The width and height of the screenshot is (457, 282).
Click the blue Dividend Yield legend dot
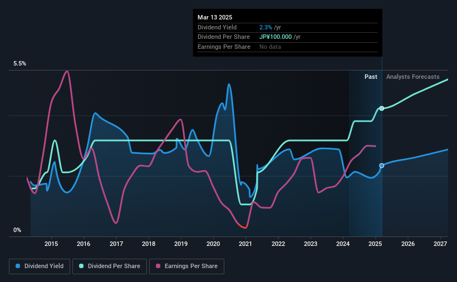click(x=18, y=266)
